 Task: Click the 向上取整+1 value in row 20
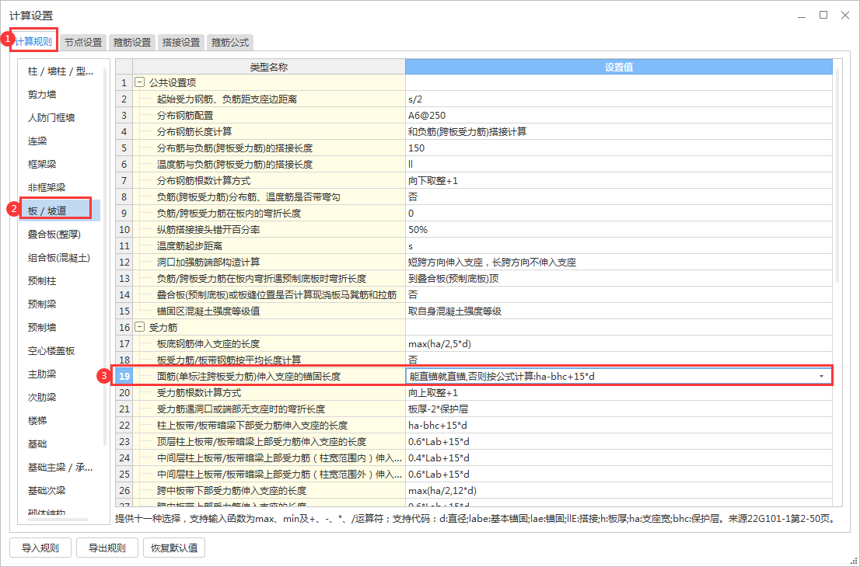click(x=619, y=393)
